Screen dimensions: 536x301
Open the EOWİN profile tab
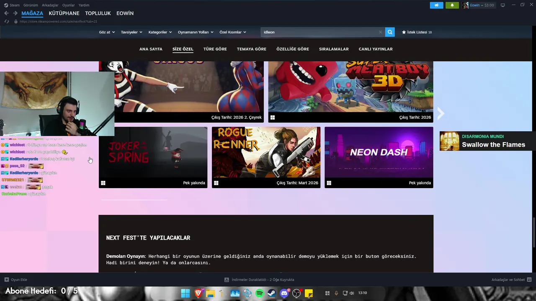[125, 13]
